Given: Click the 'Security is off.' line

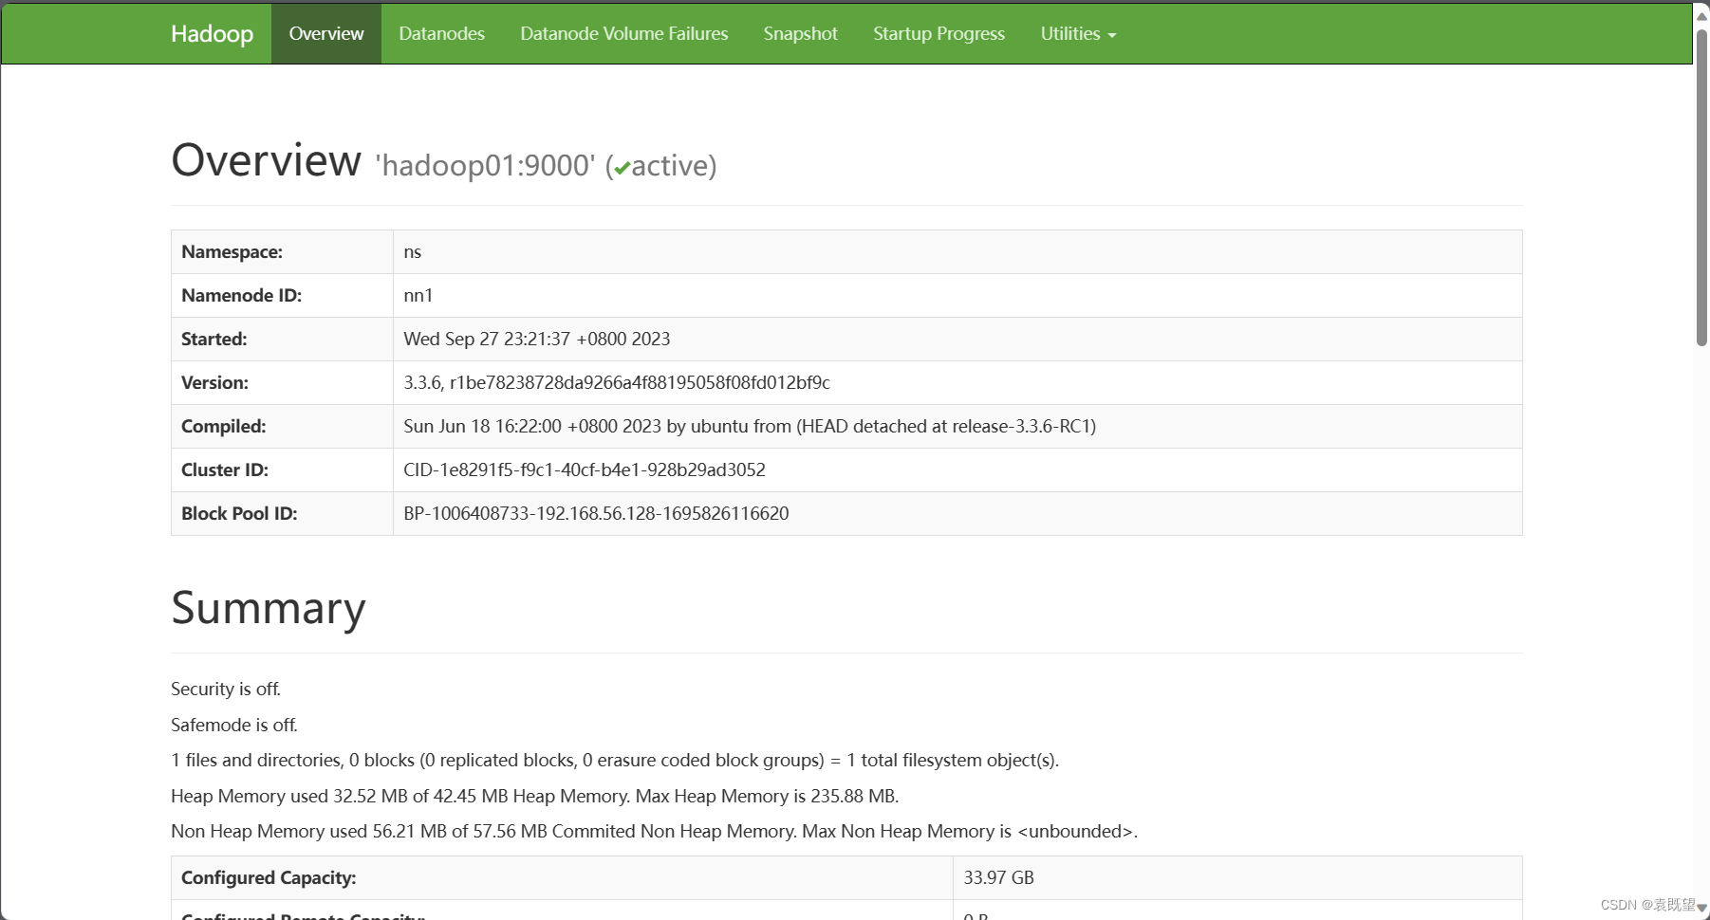Looking at the screenshot, I should tap(226, 690).
